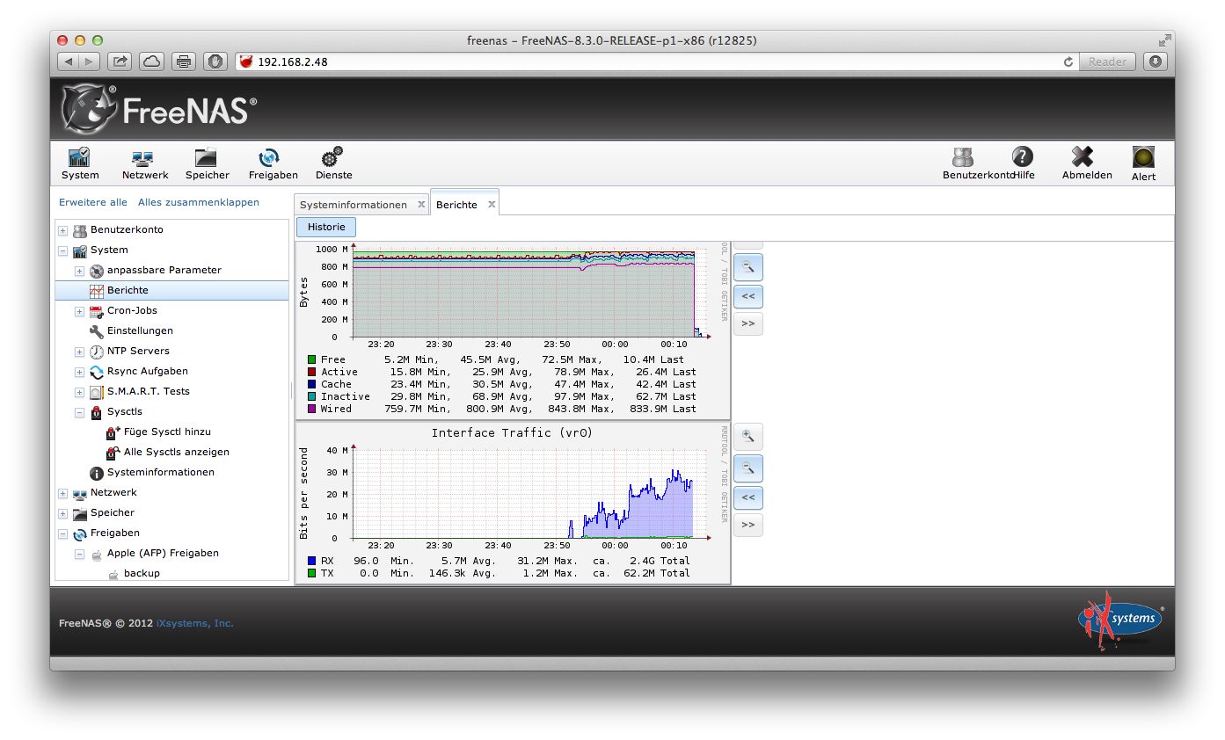This screenshot has height=740, width=1225.
Task: Expand the Benutzerkonto tree node
Action: pyautogui.click(x=63, y=230)
